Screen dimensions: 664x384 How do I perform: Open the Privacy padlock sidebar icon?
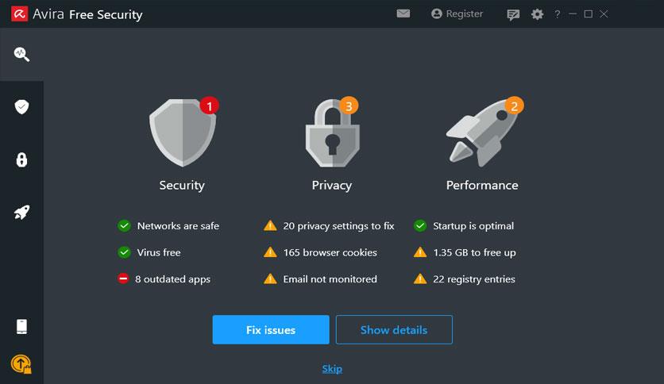(x=21, y=159)
